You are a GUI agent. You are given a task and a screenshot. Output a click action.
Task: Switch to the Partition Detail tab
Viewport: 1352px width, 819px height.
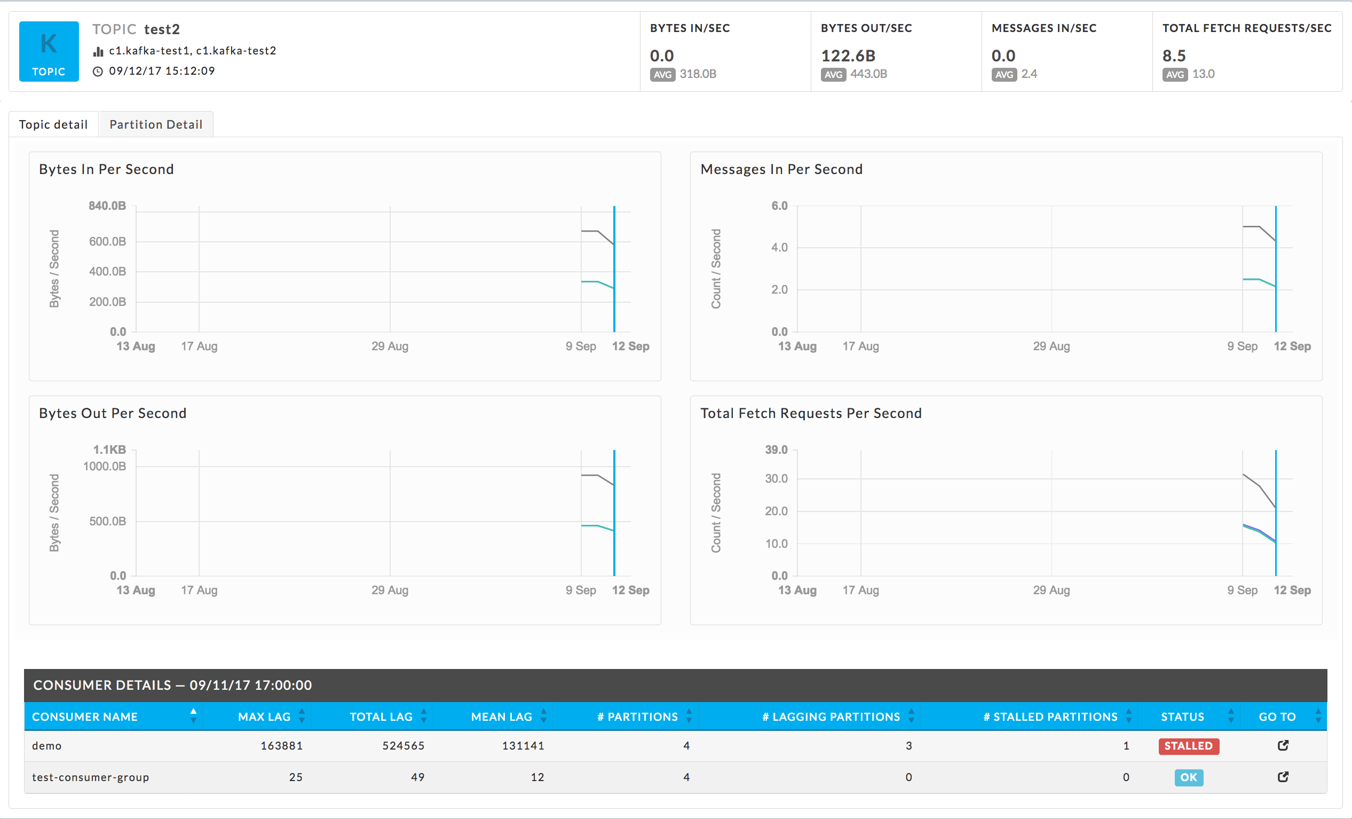point(156,124)
